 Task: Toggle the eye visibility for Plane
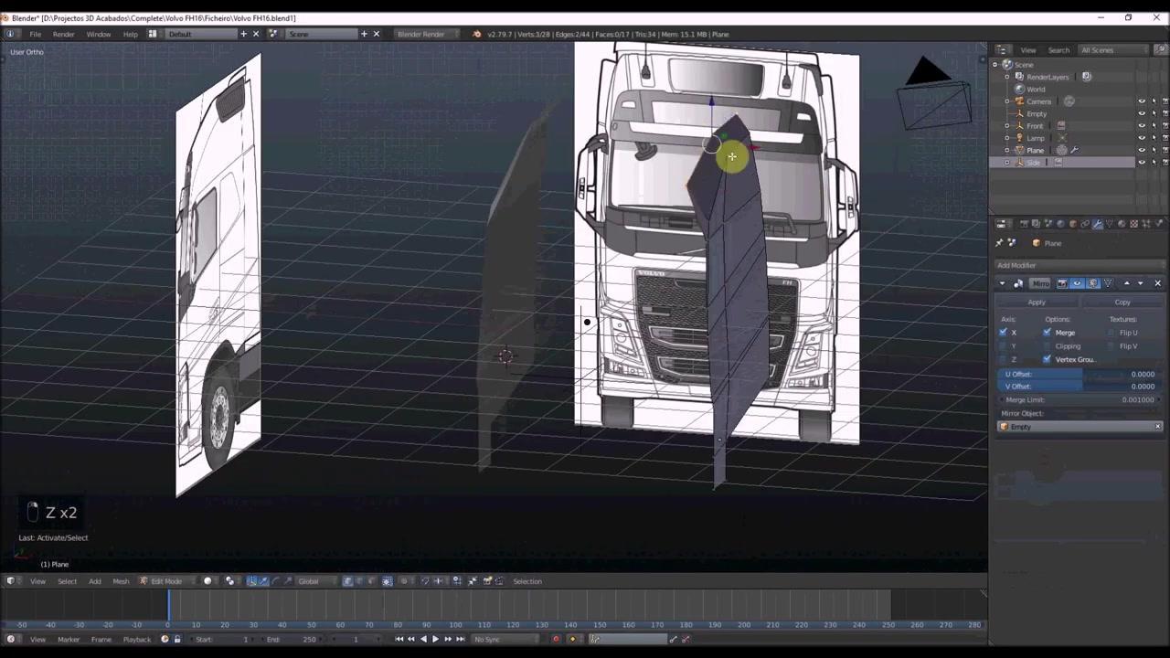coord(1142,150)
